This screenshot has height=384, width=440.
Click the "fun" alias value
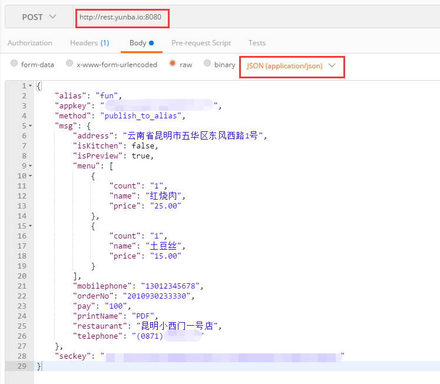107,96
